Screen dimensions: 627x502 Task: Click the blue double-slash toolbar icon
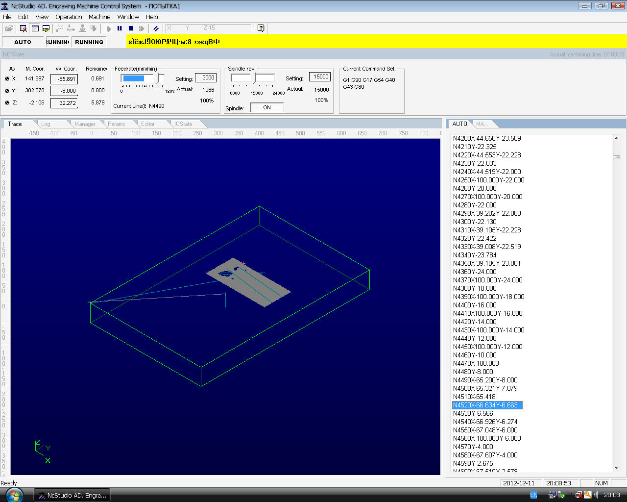coord(156,28)
